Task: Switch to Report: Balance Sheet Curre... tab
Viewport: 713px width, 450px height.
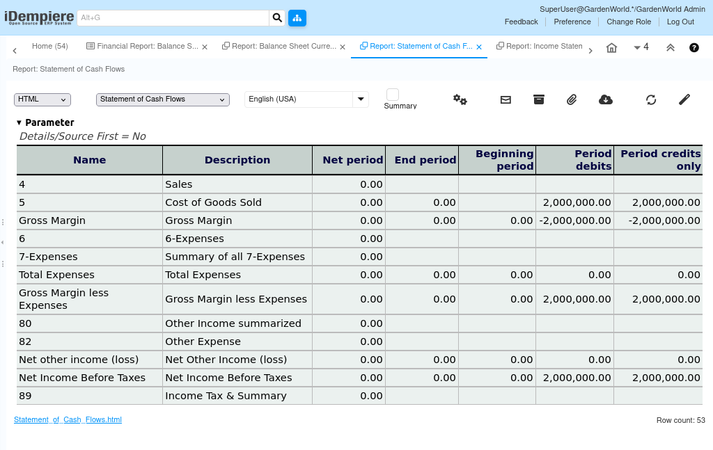Action: (x=284, y=46)
